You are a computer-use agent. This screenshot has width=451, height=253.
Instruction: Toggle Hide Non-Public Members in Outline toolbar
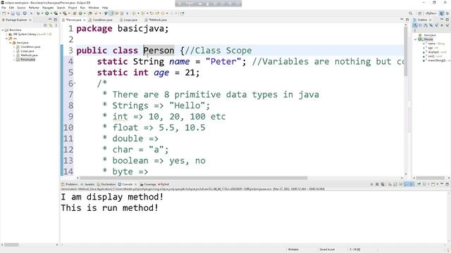click(442, 25)
